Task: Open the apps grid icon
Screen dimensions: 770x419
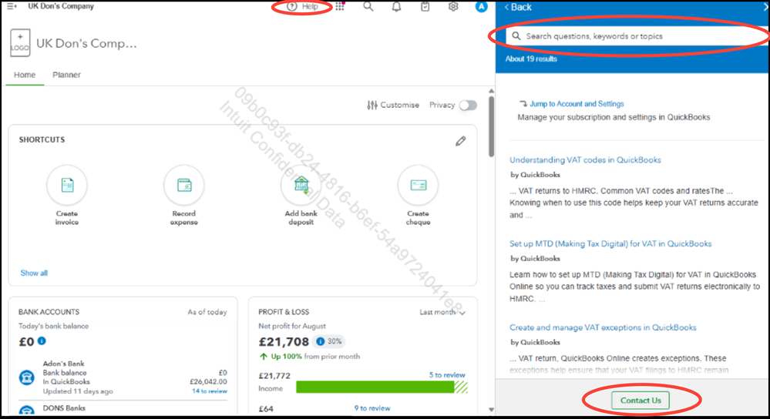Action: click(340, 6)
